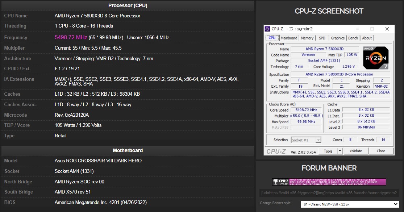Image resolution: width=404 pixels, height=212 pixels.
Task: Switch to the Memory tab
Action: 307,38
